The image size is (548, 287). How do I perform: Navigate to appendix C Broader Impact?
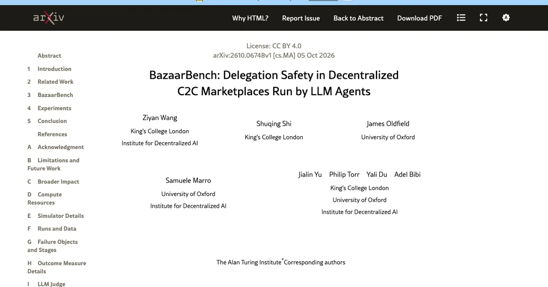(x=53, y=181)
